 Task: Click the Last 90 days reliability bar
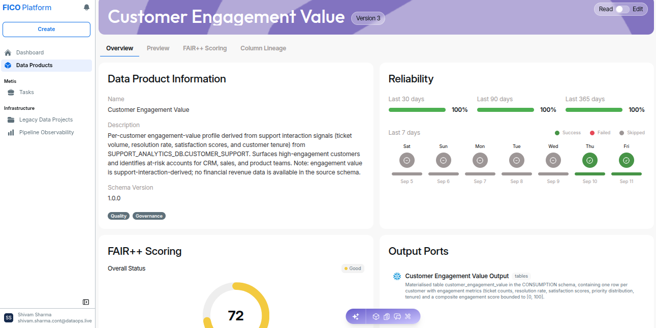[506, 110]
